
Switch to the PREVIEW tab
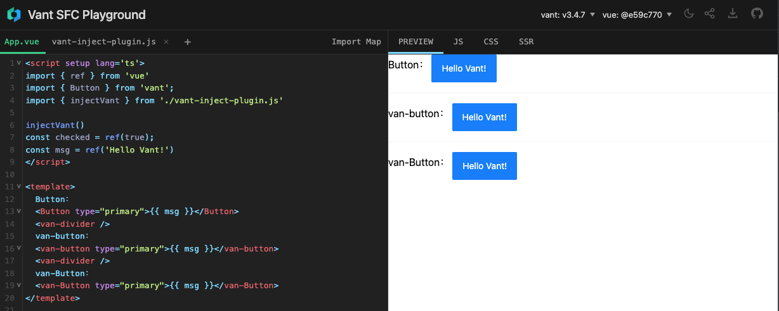coord(416,42)
